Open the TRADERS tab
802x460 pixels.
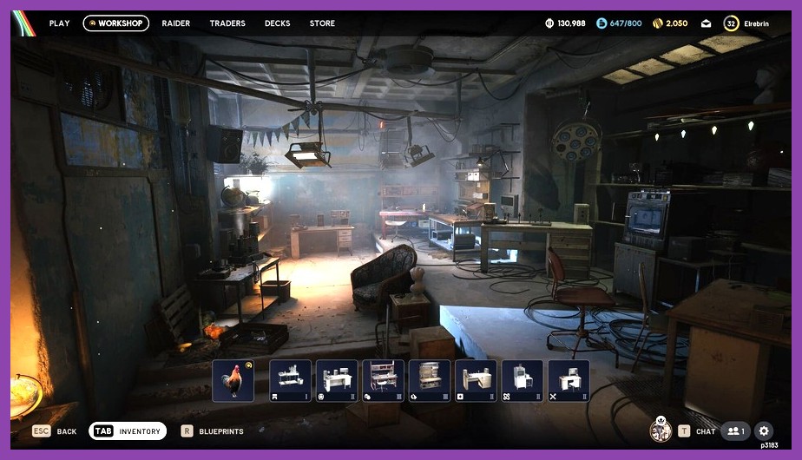[x=227, y=23]
